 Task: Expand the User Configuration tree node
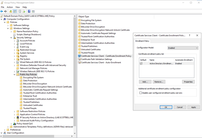pos(1,133)
